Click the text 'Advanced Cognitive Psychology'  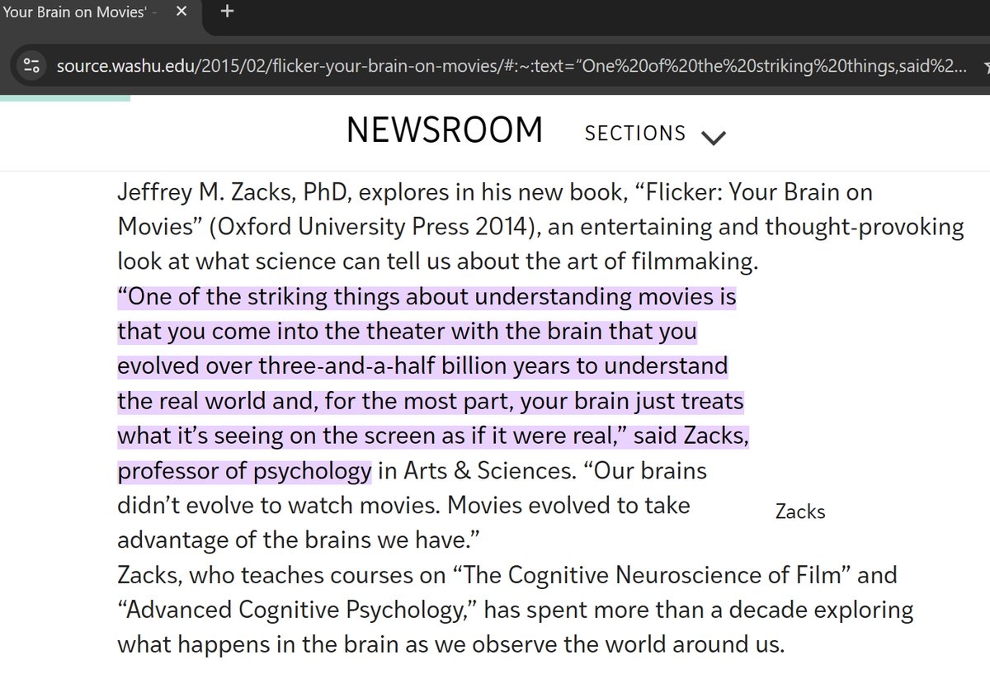coord(296,610)
